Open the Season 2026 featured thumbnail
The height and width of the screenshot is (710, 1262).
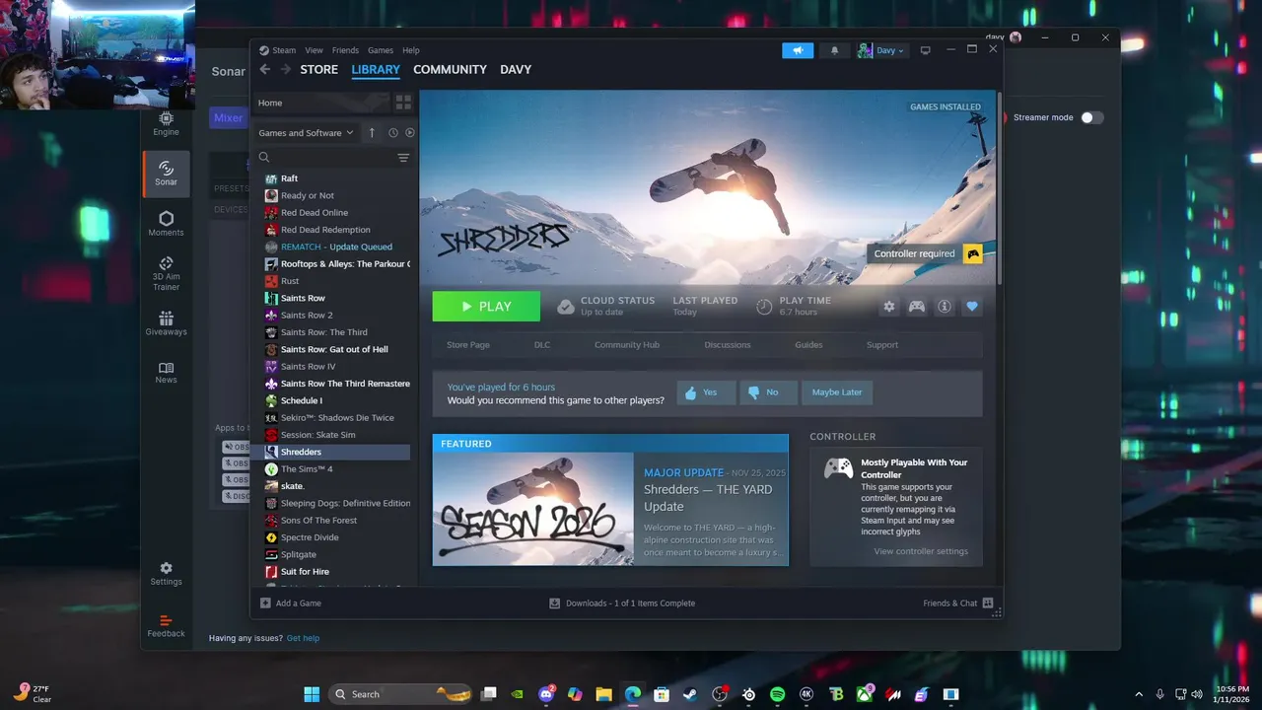tap(533, 509)
